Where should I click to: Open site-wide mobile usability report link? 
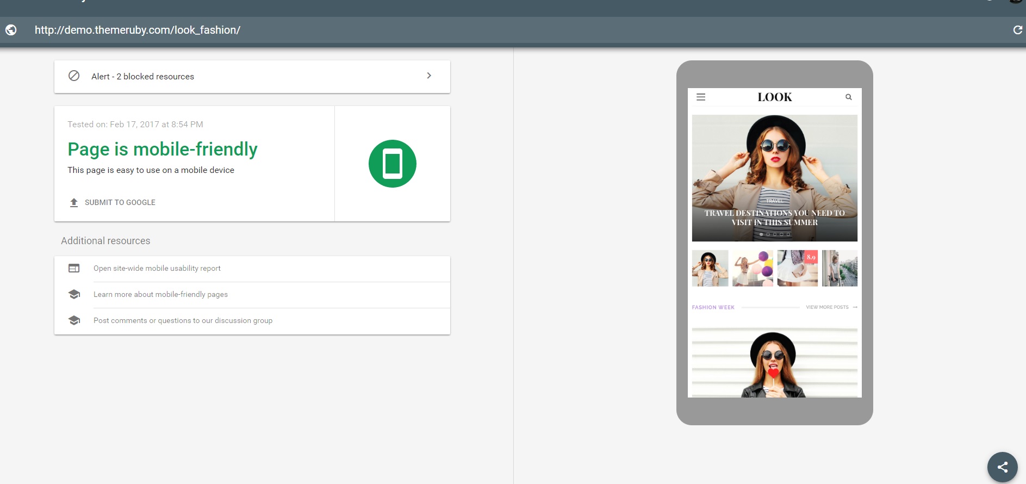(x=157, y=268)
